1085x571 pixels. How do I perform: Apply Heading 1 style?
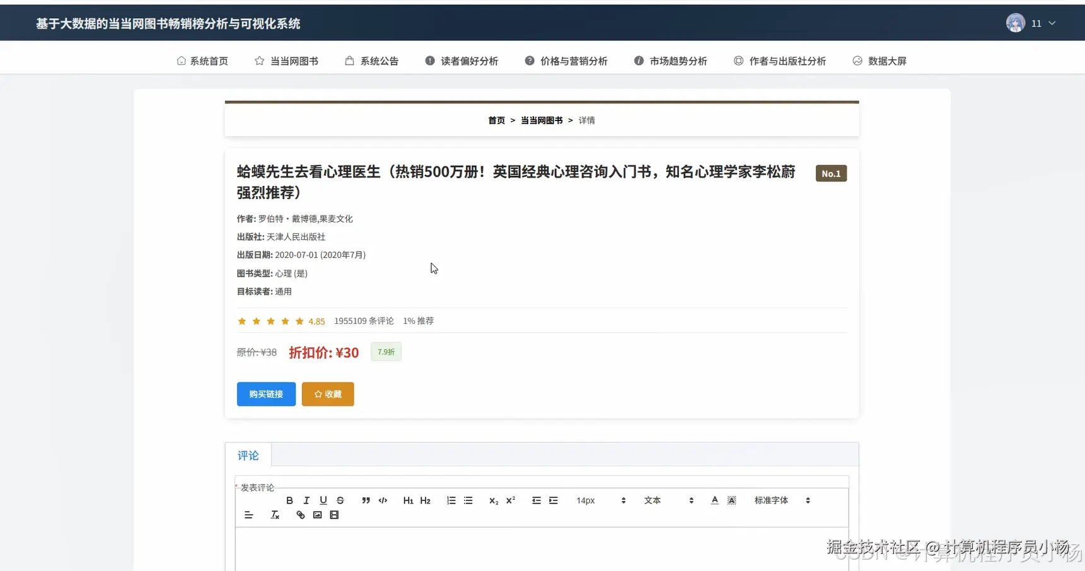tap(408, 500)
